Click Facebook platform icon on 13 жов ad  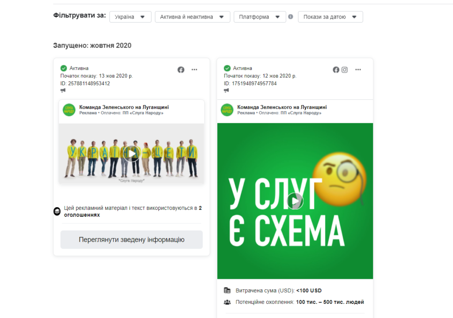point(181,70)
